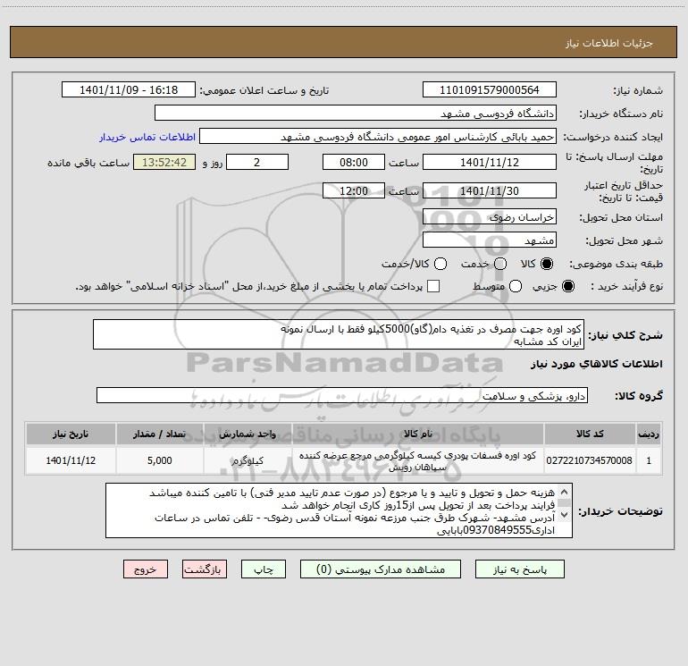Click the استان محل تحویل field خراسان رضوی
The image size is (688, 666).
point(490,216)
